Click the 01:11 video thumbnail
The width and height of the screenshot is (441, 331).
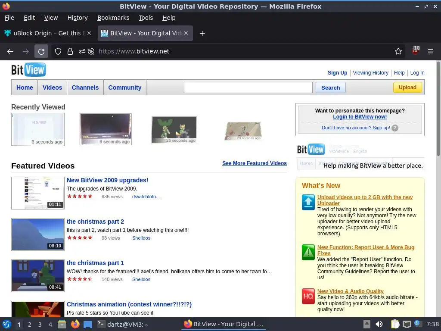[38, 193]
